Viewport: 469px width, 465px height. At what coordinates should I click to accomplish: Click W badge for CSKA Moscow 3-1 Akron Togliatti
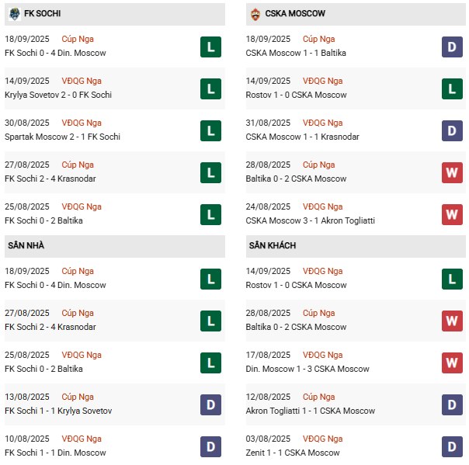pos(452,215)
